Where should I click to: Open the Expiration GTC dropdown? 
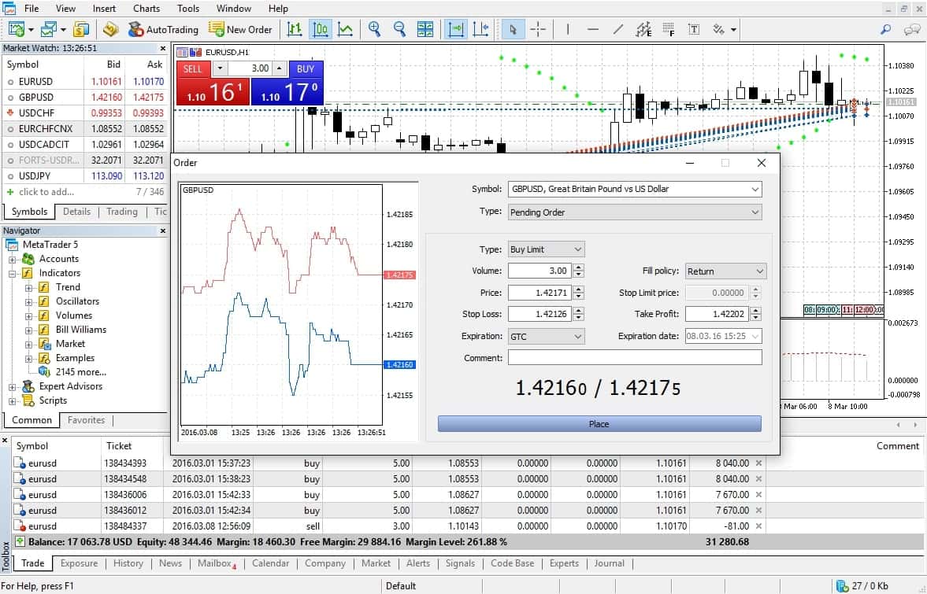point(547,337)
